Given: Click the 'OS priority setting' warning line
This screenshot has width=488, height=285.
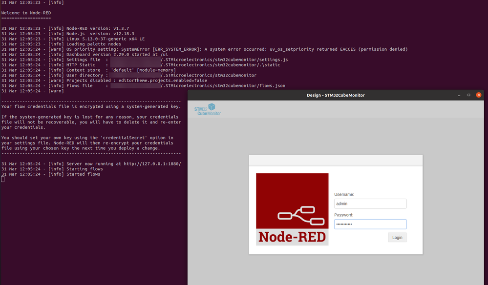Looking at the screenshot, I should 205,49.
